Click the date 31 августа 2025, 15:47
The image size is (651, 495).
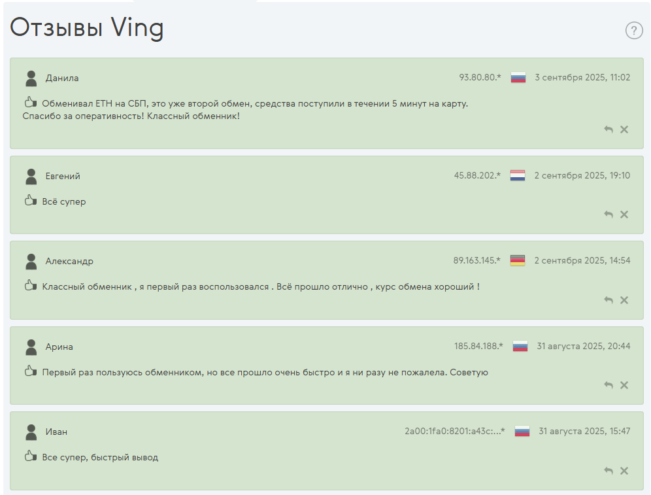coord(584,432)
